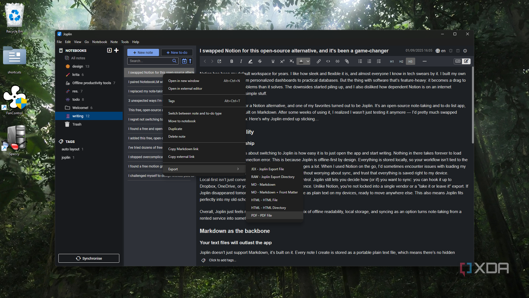The width and height of the screenshot is (529, 298).
Task: Click the italic formatting icon
Action: (x=241, y=61)
